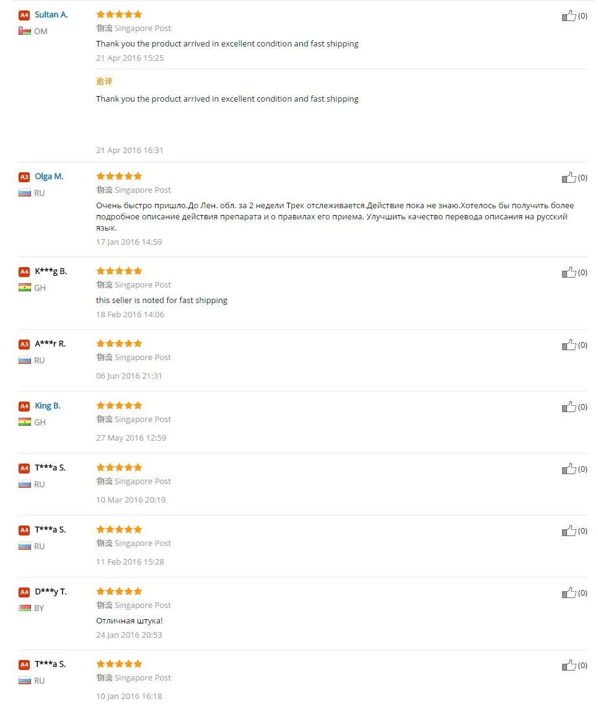Click the orange 追评 follow-up review label
This screenshot has width=598, height=709.
point(104,82)
